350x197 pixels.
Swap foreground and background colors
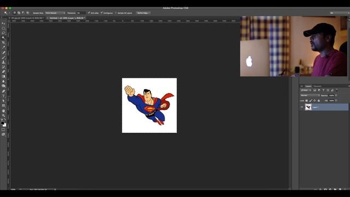pos(5,119)
